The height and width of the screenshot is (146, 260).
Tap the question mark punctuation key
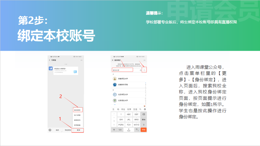tap(114, 121)
